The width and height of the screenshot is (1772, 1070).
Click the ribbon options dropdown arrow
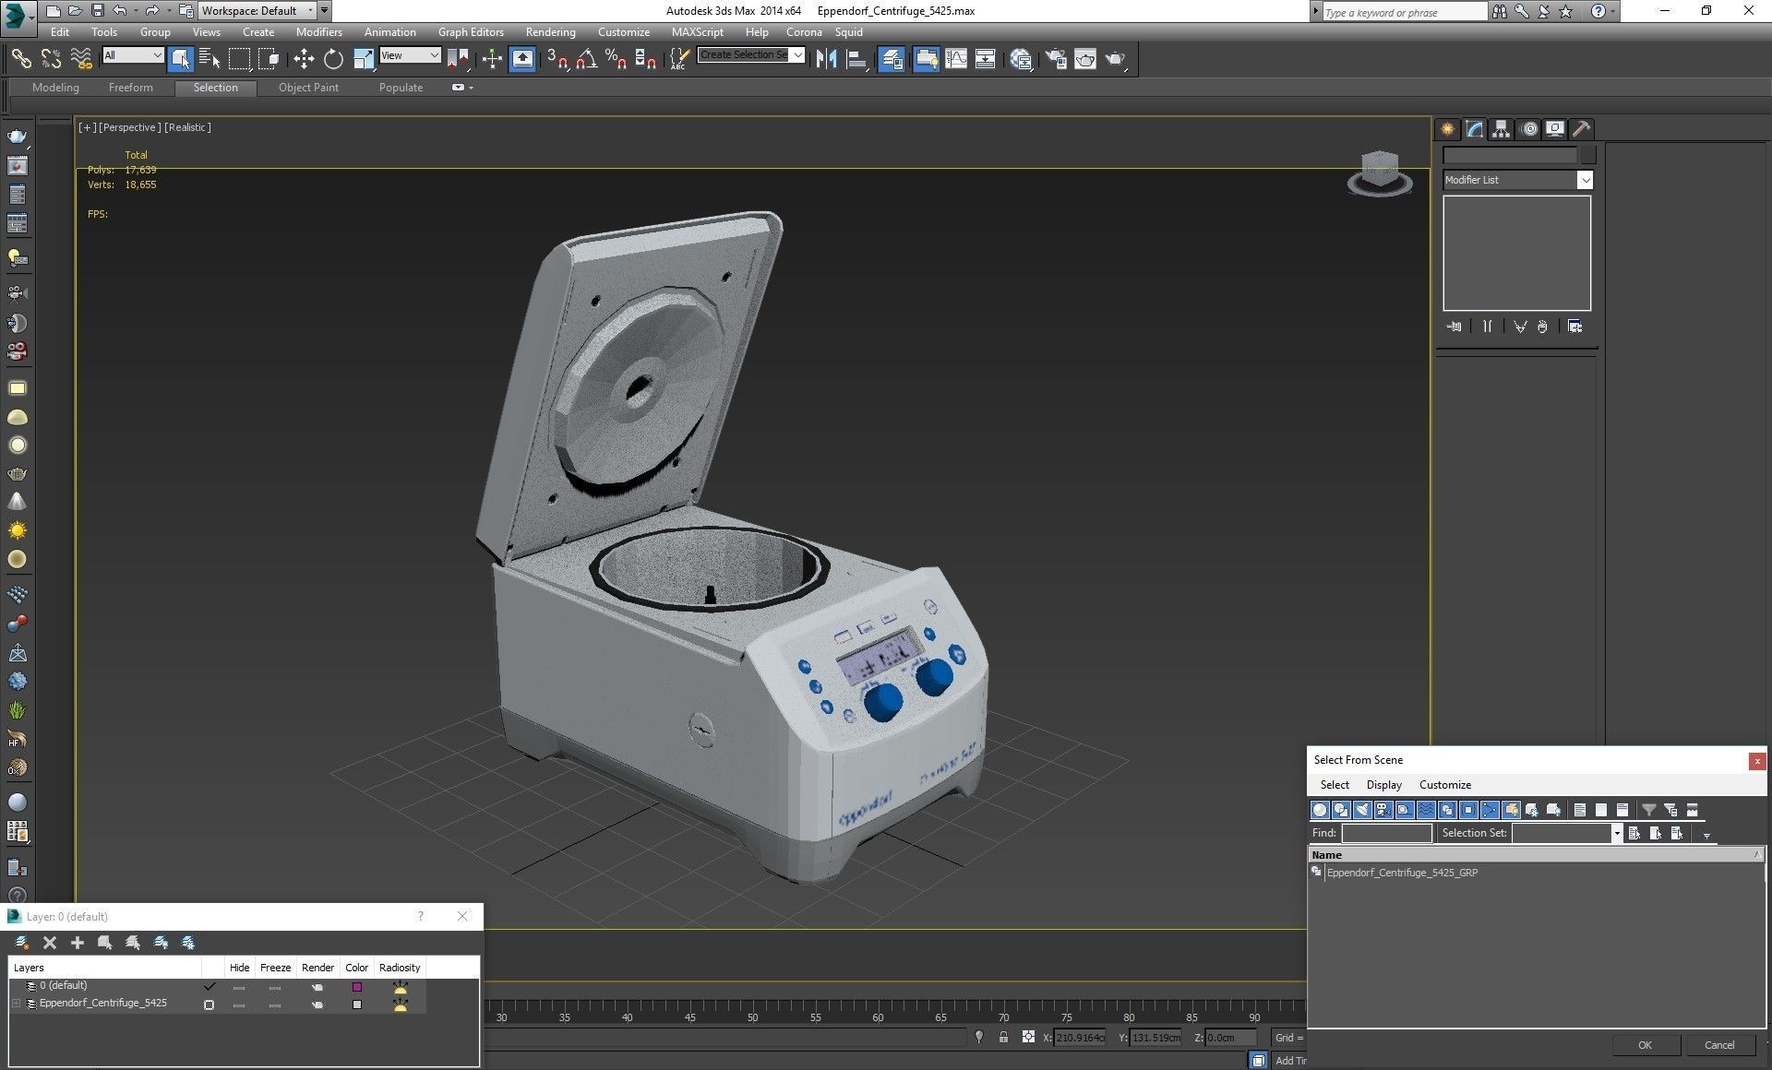472,88
